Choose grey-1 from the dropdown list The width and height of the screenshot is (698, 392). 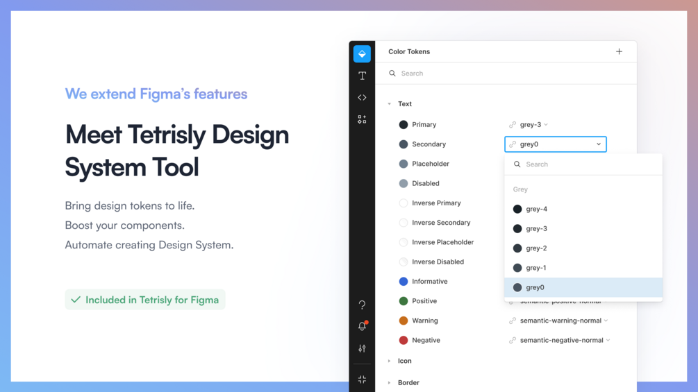click(583, 268)
